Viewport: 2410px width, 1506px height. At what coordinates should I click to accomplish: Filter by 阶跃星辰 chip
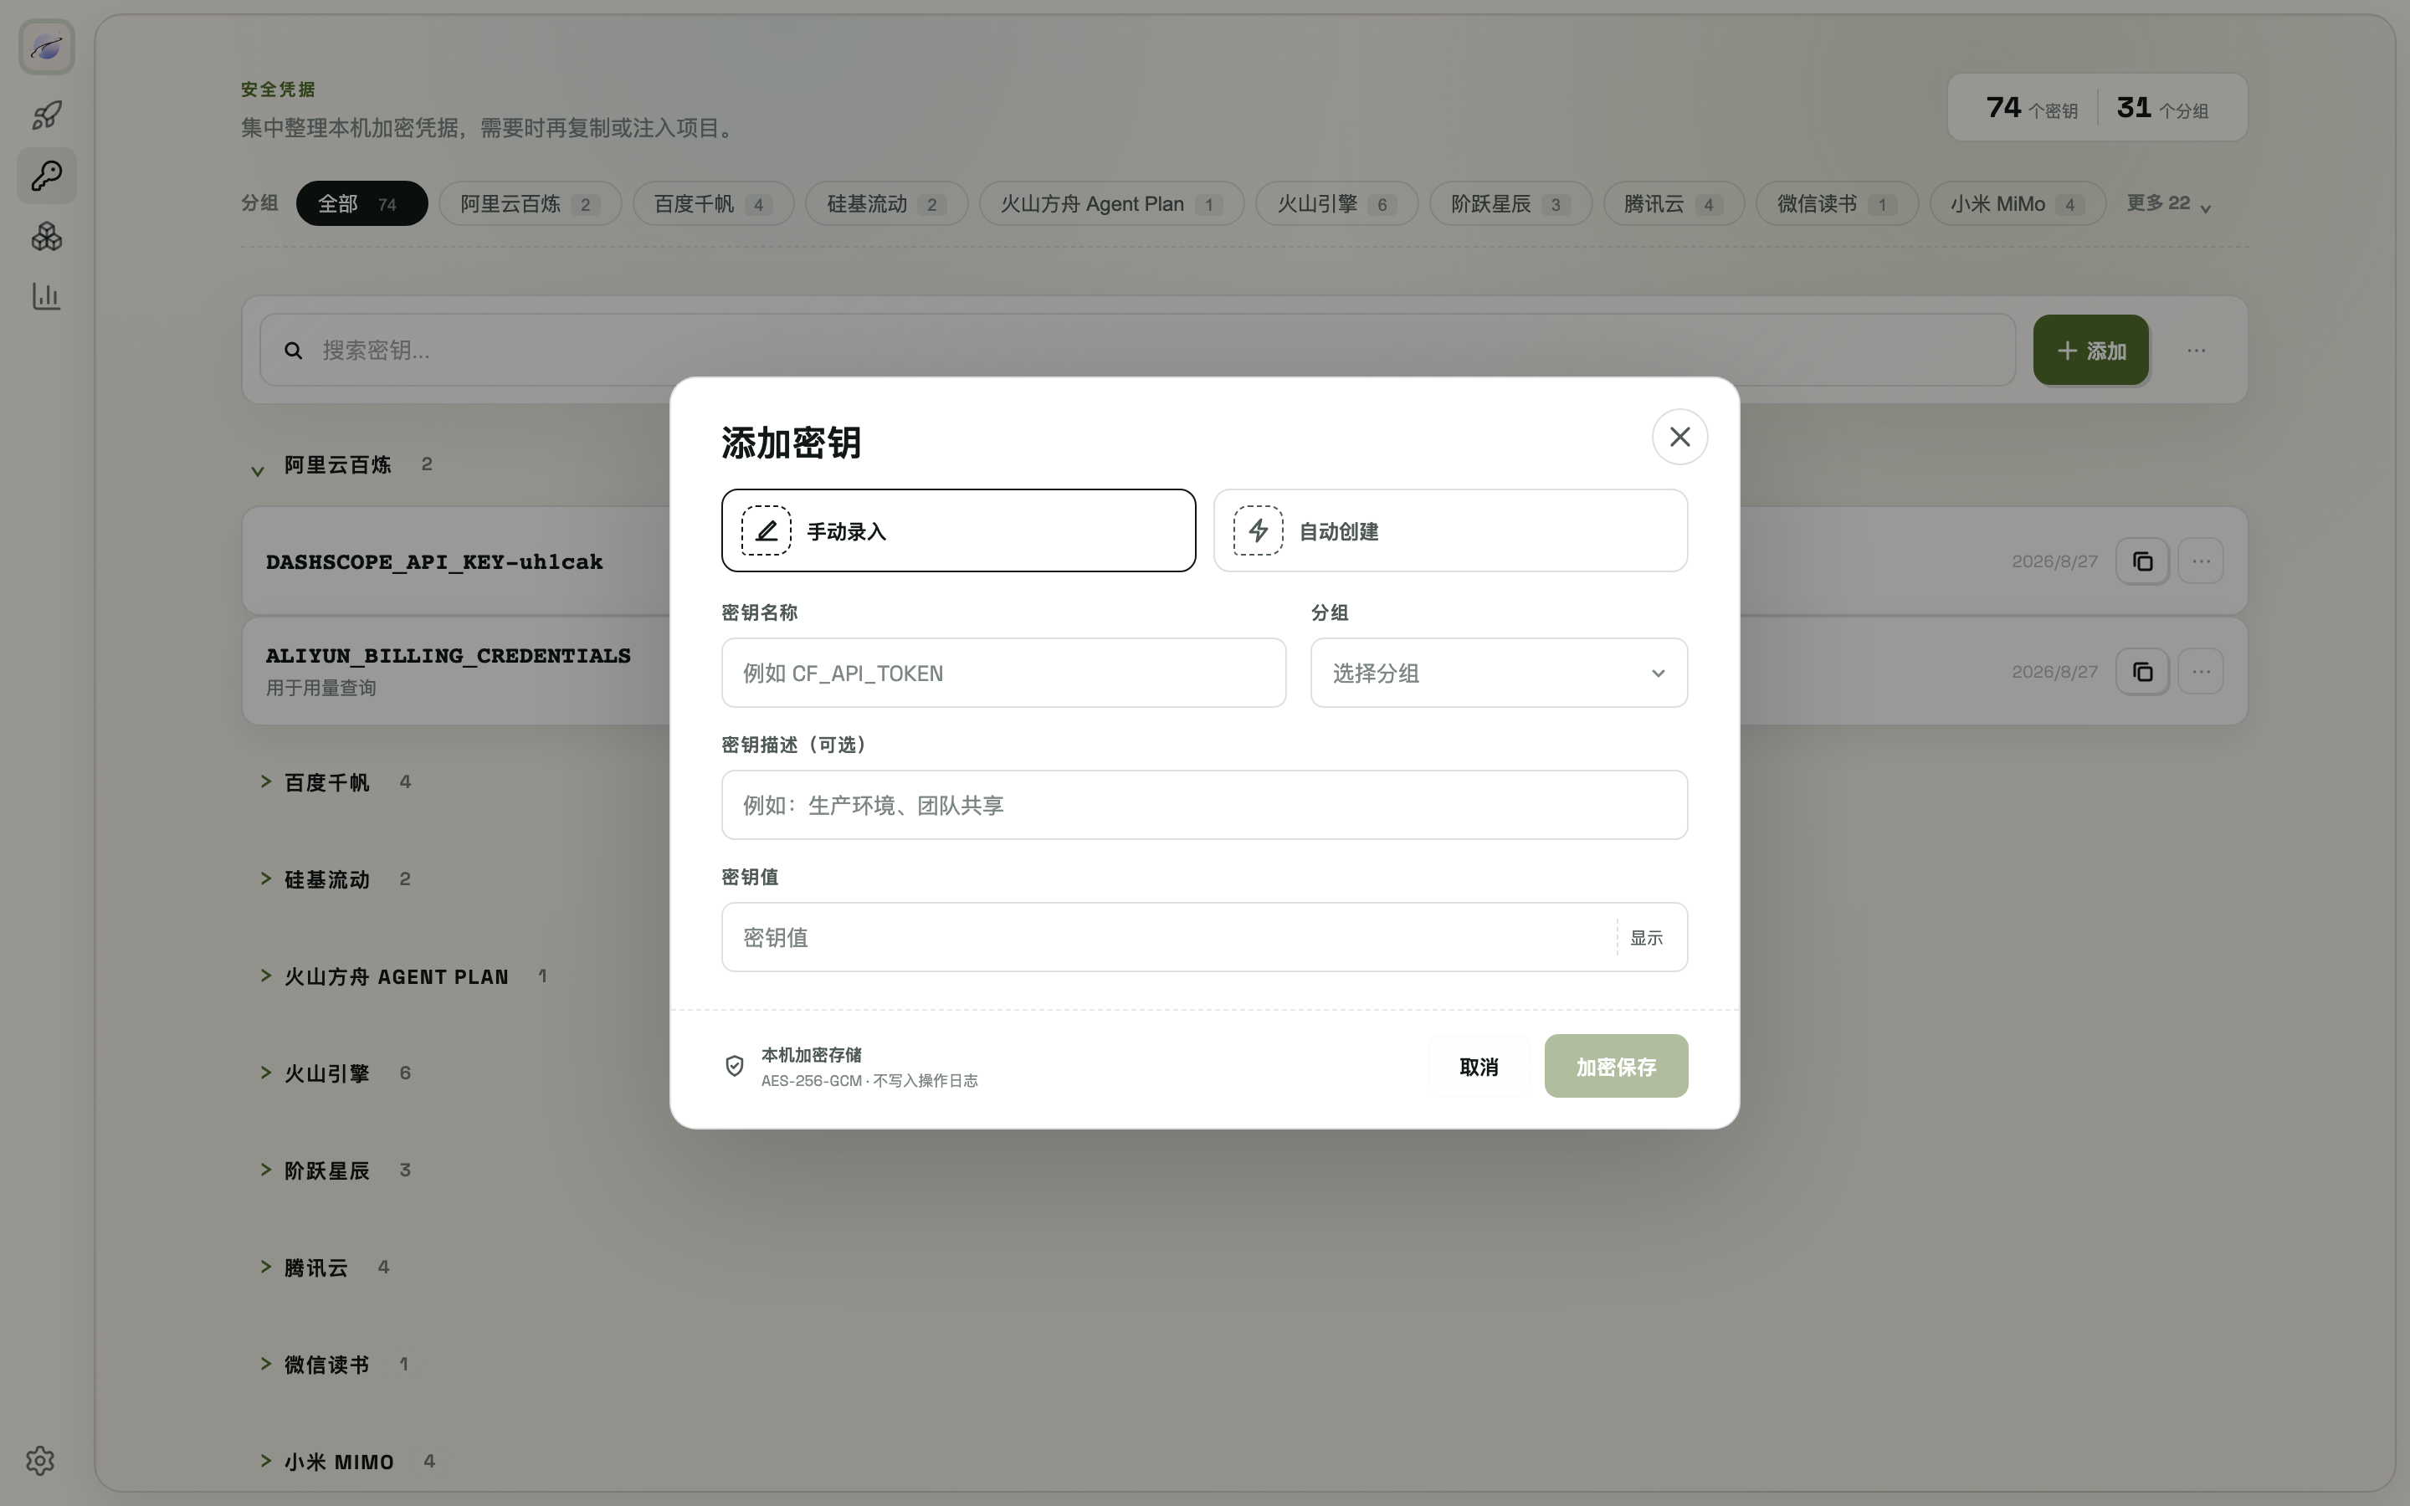tap(1510, 203)
